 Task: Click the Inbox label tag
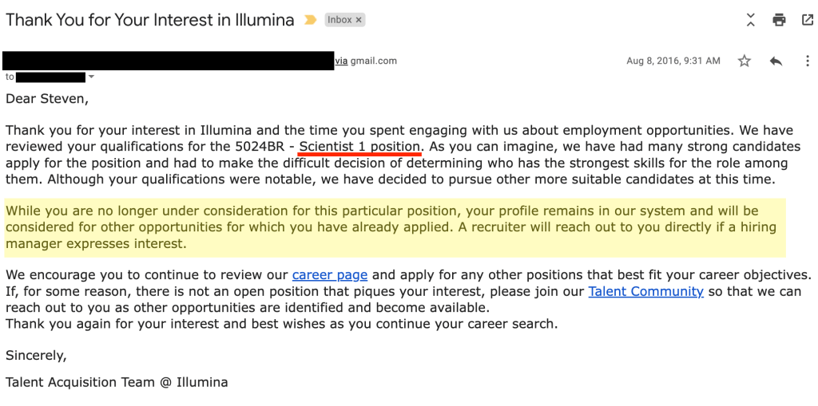click(x=340, y=20)
